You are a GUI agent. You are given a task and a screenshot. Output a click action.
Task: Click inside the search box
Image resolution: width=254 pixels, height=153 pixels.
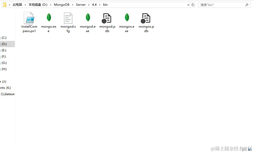221,5
